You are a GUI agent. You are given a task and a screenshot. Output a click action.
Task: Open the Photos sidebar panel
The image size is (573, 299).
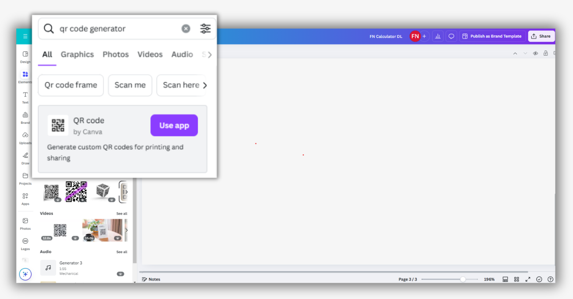click(x=25, y=223)
